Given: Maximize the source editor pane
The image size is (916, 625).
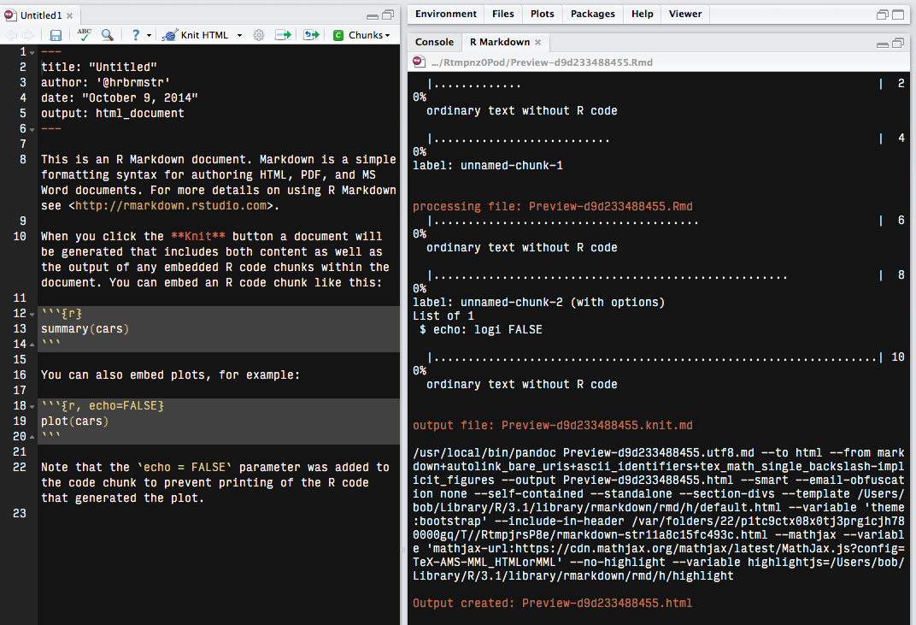Looking at the screenshot, I should point(388,15).
